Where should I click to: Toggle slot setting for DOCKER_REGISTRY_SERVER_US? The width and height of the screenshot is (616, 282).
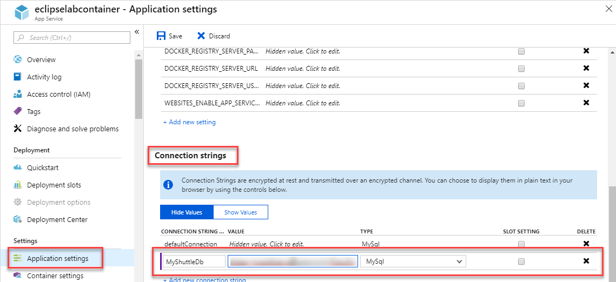[x=521, y=86]
